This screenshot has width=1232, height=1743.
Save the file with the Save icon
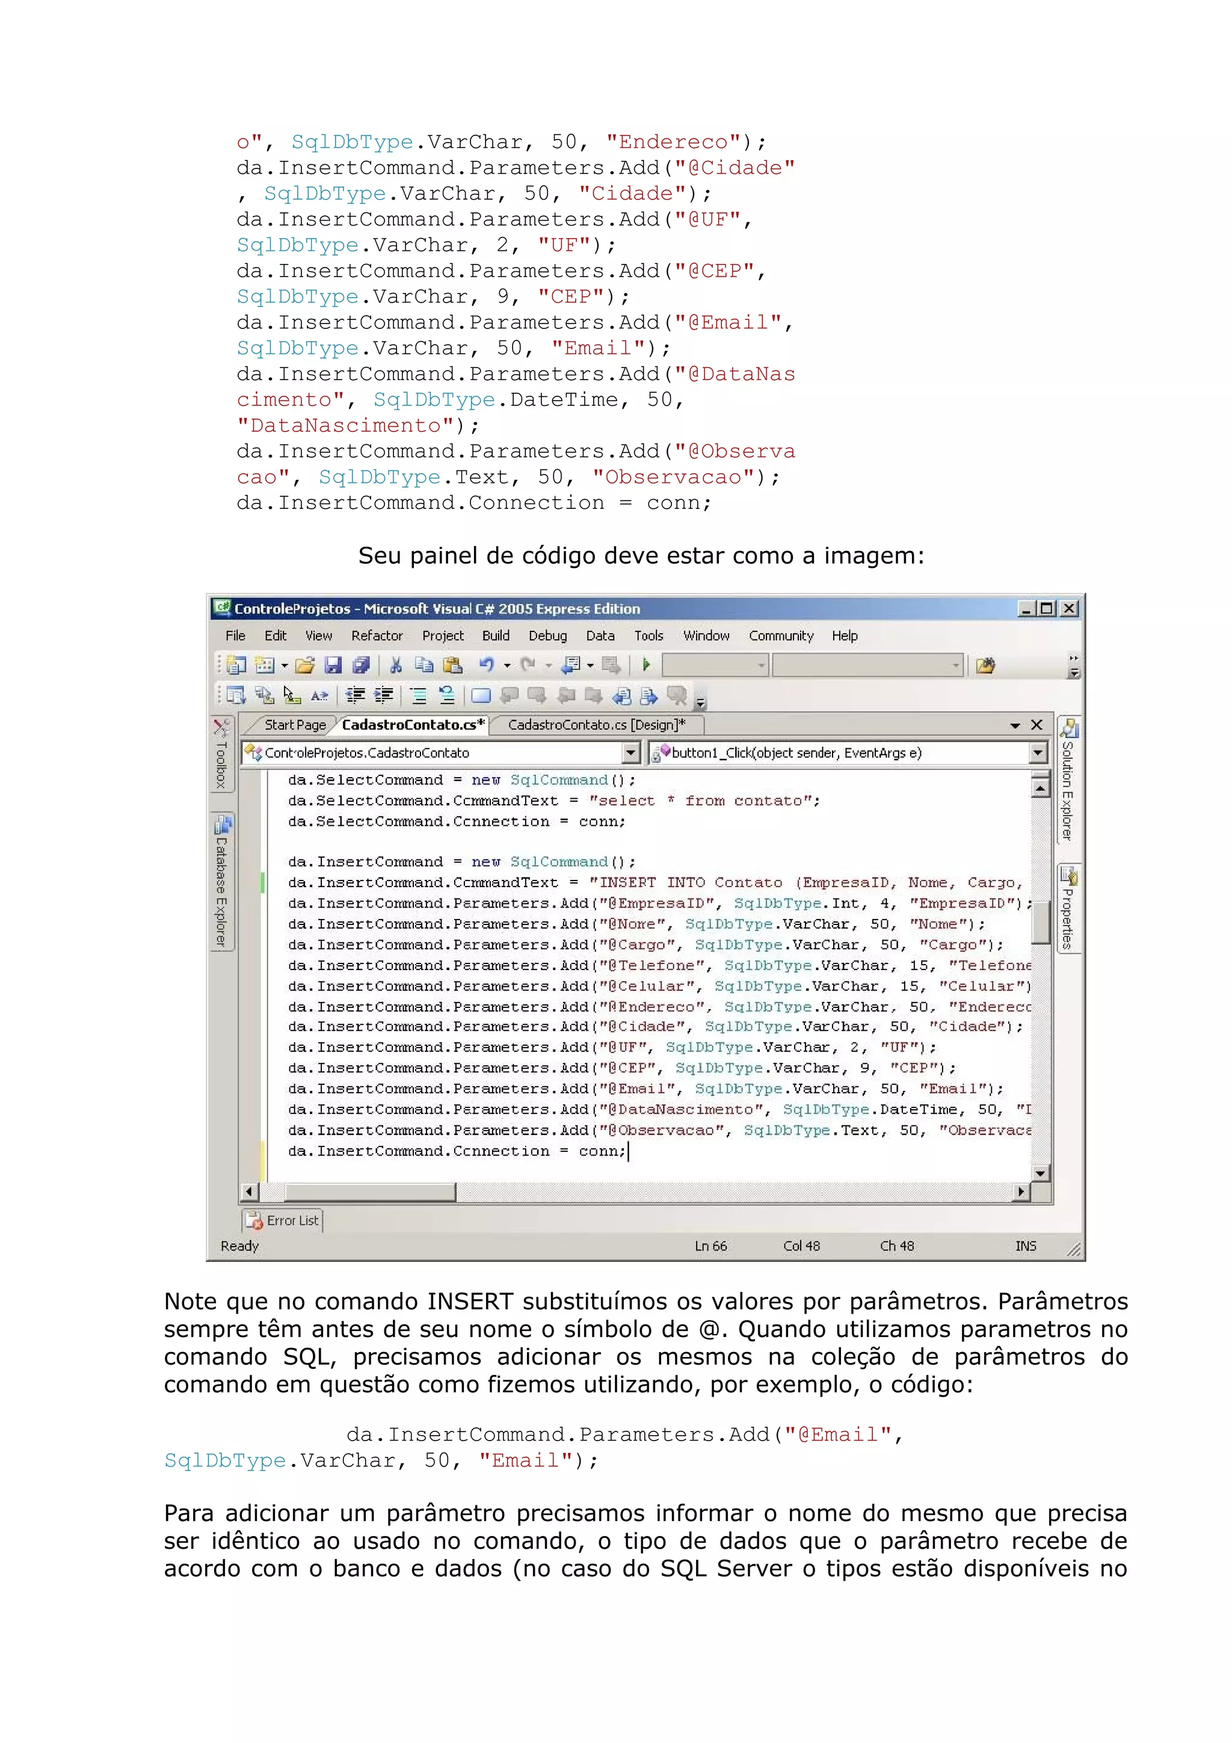(333, 666)
